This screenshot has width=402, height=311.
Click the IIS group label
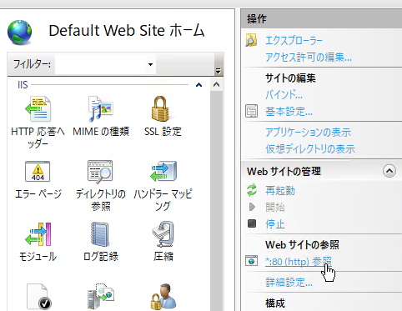pos(23,85)
